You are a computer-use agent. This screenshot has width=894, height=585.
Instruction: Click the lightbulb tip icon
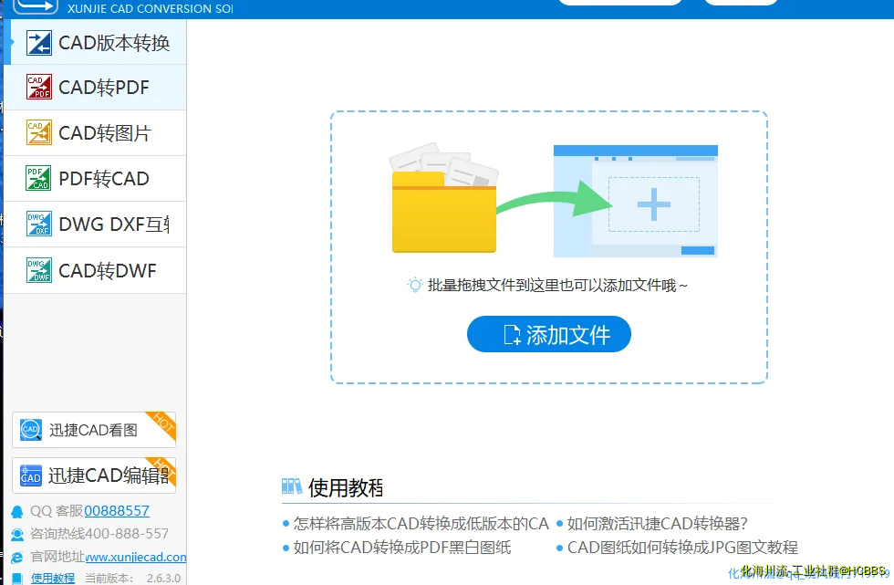[x=415, y=285]
